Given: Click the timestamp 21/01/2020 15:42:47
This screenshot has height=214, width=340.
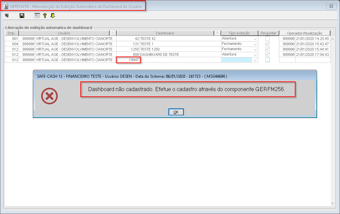Looking at the screenshot, I should coord(312,44).
